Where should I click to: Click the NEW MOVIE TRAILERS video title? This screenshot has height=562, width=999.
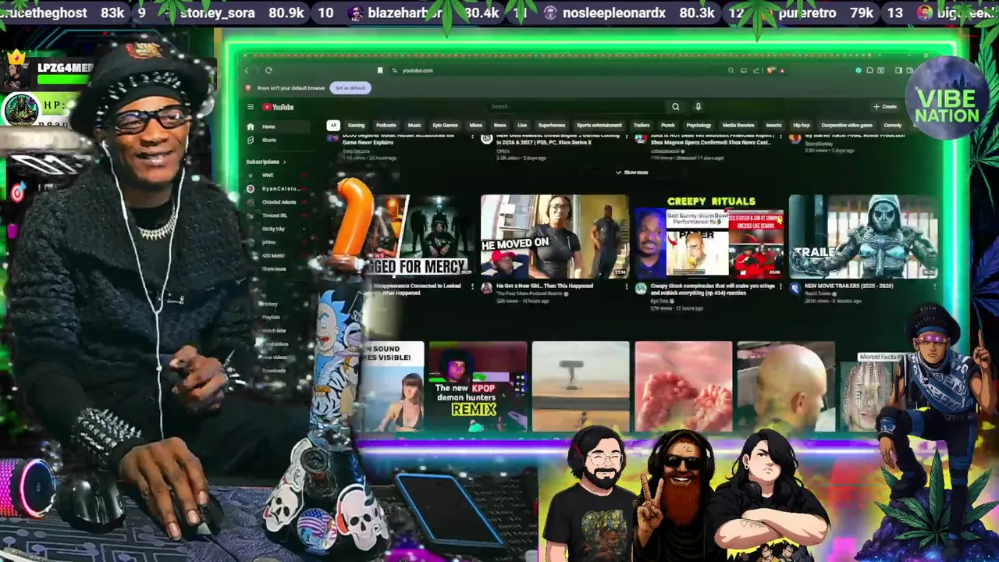pos(848,286)
